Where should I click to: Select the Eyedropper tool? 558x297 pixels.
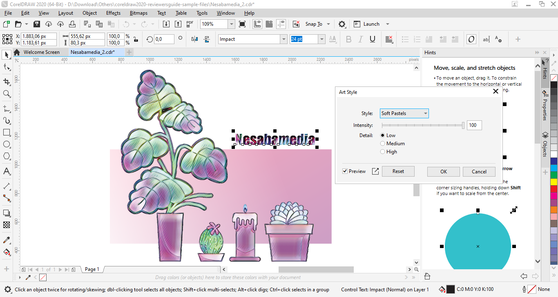point(7,240)
